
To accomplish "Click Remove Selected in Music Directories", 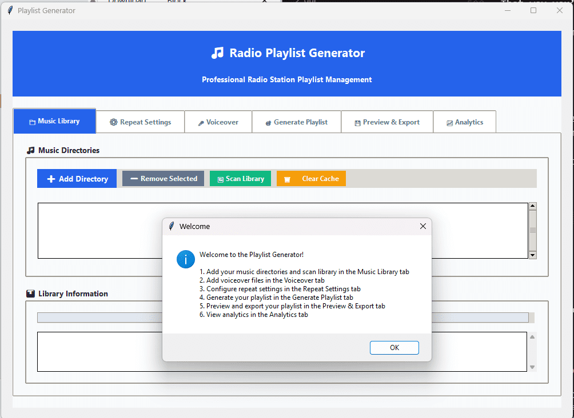I will [163, 178].
